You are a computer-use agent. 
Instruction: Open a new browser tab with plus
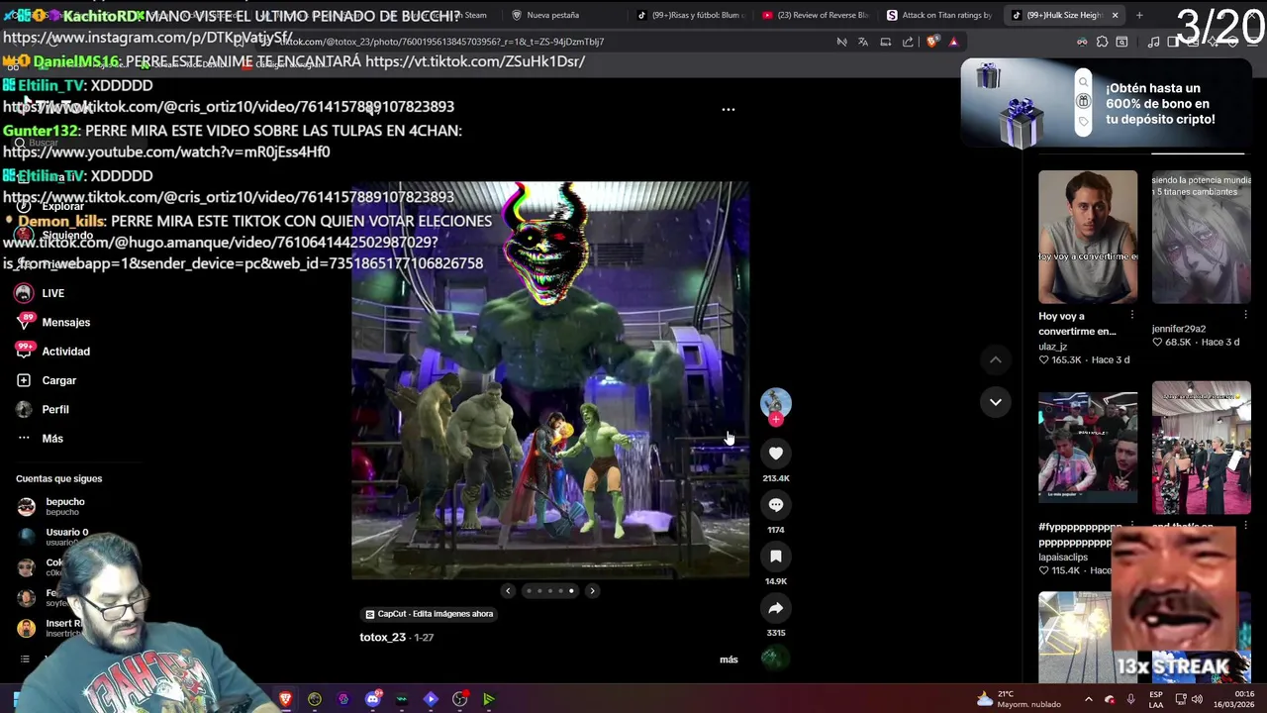[1139, 15]
